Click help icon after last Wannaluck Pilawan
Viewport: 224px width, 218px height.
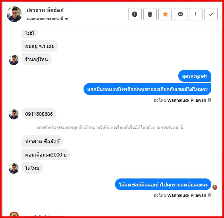pyautogui.click(x=209, y=195)
